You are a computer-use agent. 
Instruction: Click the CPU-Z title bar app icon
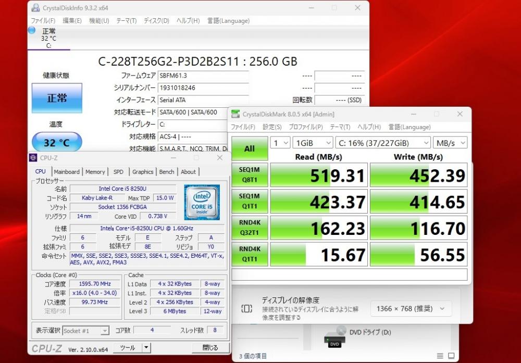click(33, 158)
